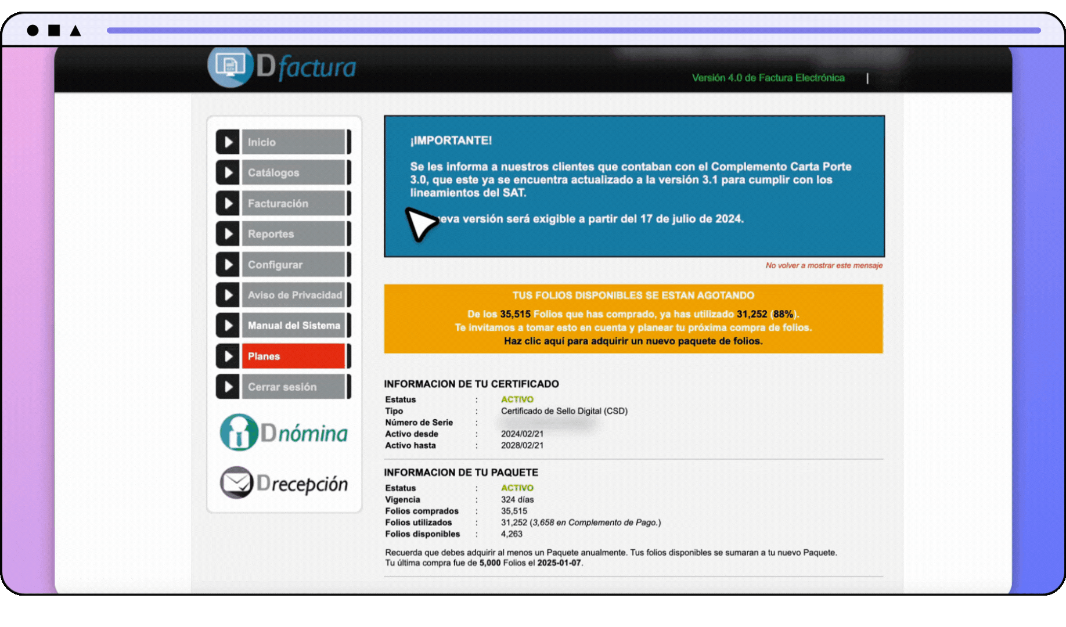Click the orange folios warning banner title
The height and width of the screenshot is (627, 1066).
click(633, 295)
